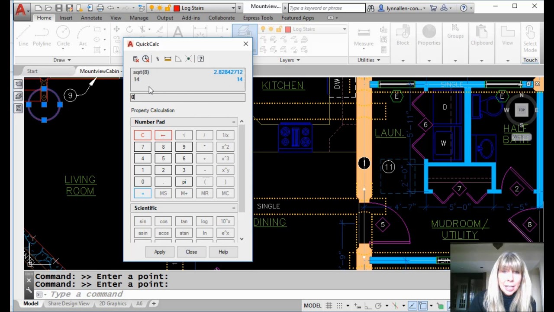Click the Undo arrow icon

pyautogui.click(x=111, y=8)
